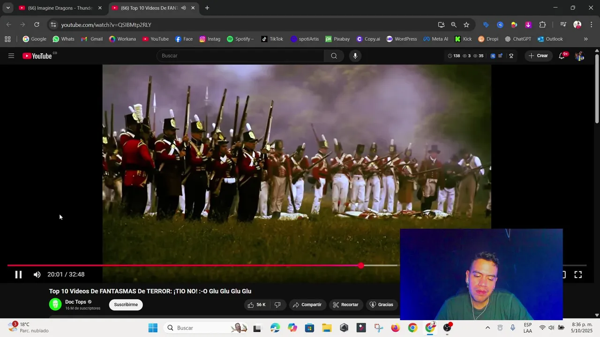This screenshot has width=600, height=337.
Task: Start voice search with the microphone
Action: click(x=355, y=56)
